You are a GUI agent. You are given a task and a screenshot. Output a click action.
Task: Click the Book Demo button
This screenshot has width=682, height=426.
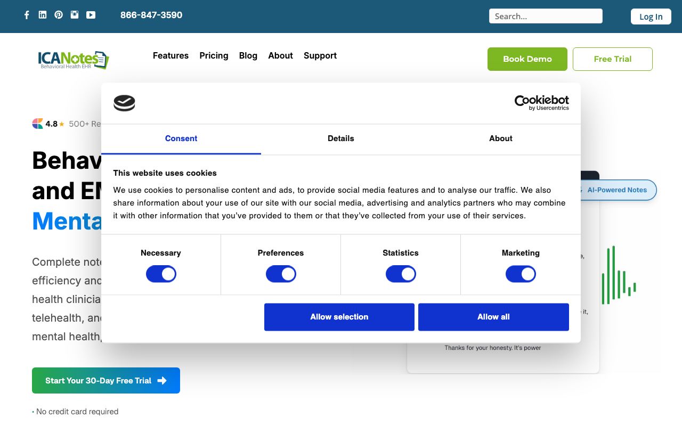tap(527, 59)
